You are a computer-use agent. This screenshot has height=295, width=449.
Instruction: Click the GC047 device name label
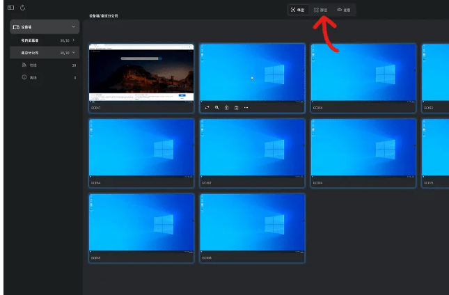point(95,108)
